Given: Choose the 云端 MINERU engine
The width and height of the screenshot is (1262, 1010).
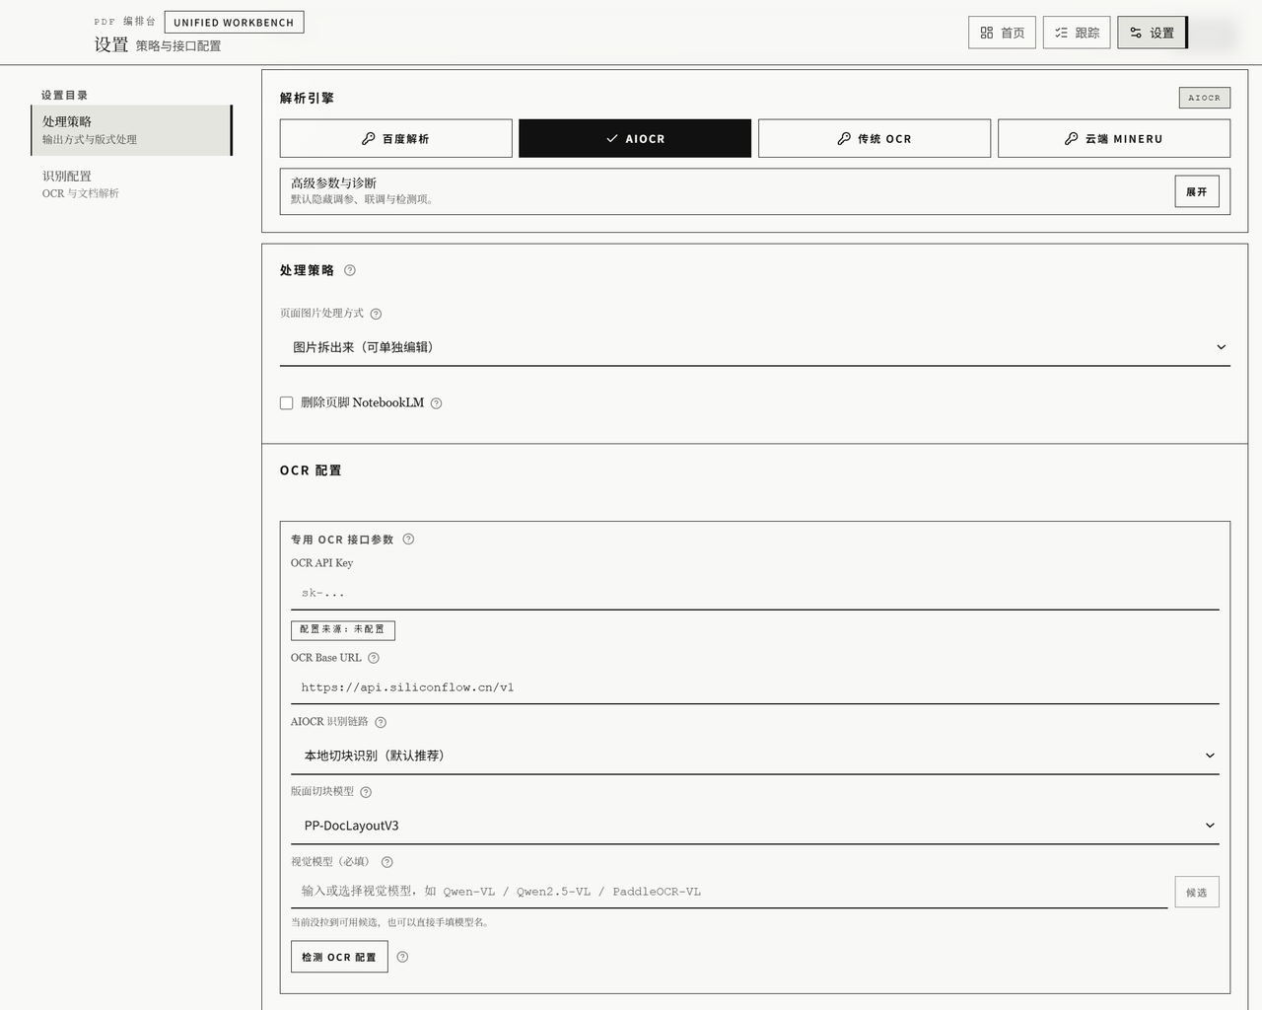Looking at the screenshot, I should [1113, 138].
